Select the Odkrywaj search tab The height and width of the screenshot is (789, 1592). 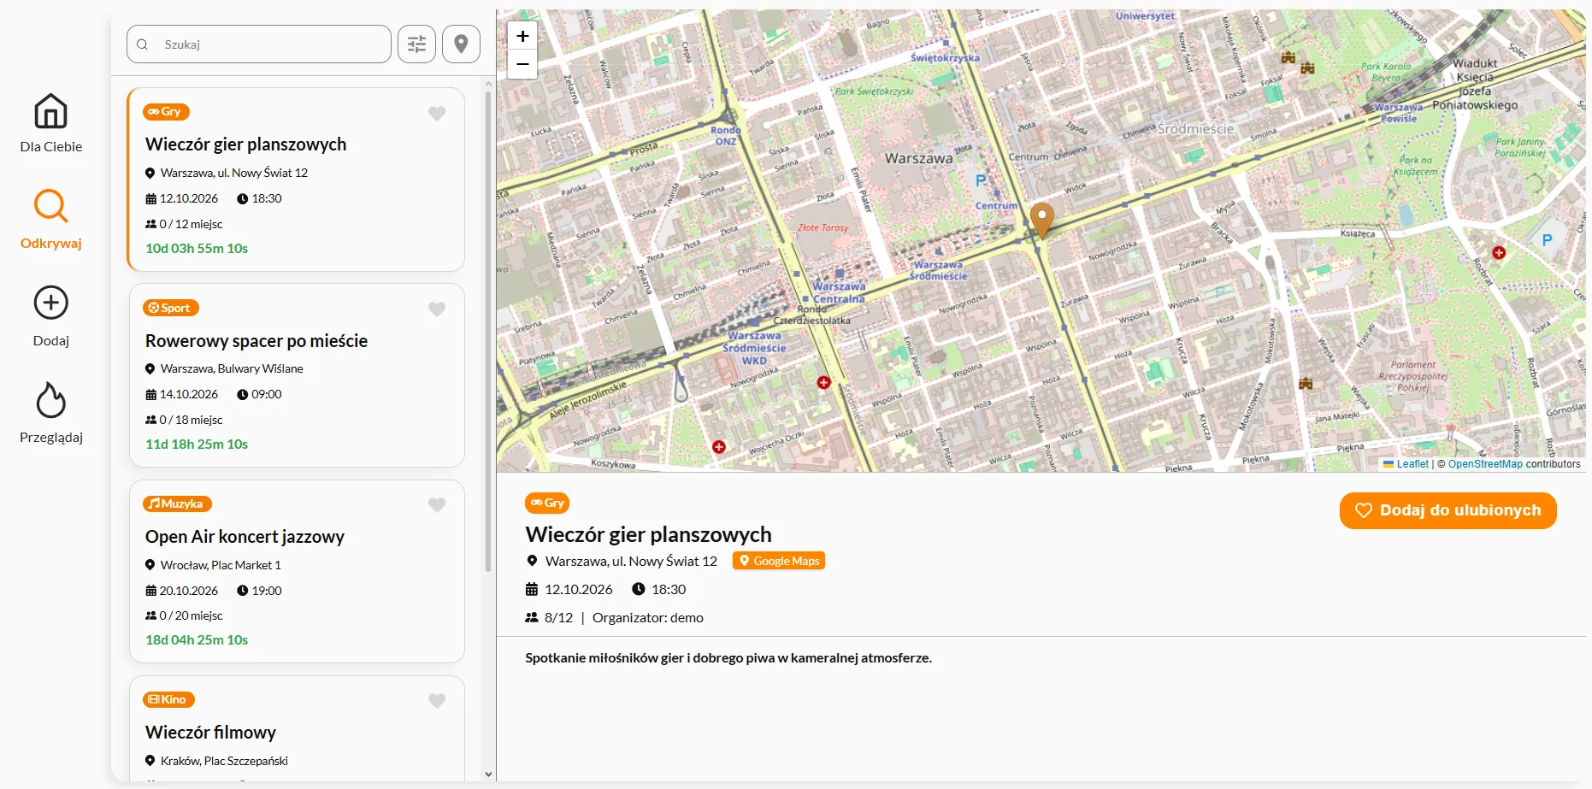50,220
